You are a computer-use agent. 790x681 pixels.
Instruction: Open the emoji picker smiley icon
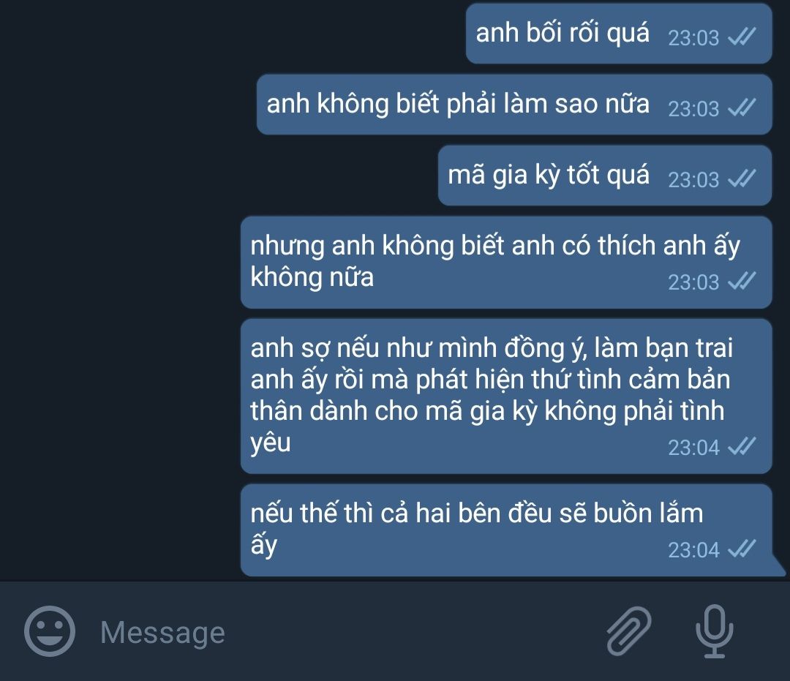point(50,631)
